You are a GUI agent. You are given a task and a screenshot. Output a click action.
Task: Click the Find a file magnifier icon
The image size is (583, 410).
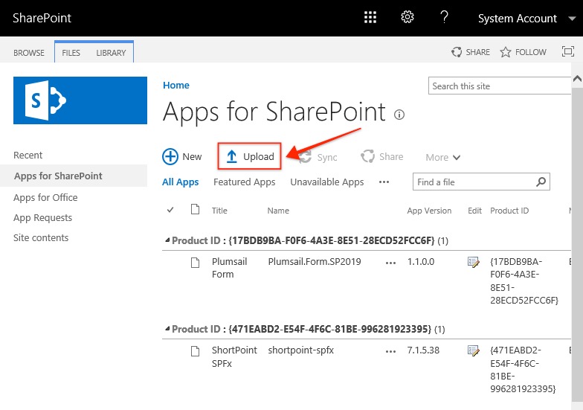pos(541,182)
